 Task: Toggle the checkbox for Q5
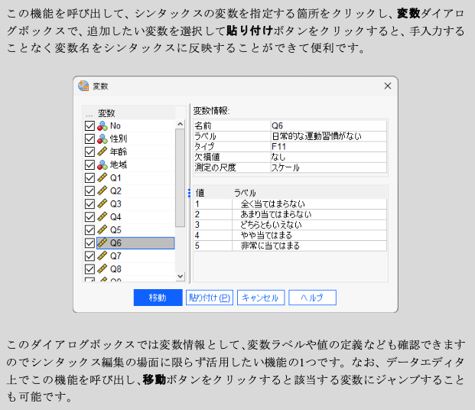point(89,229)
